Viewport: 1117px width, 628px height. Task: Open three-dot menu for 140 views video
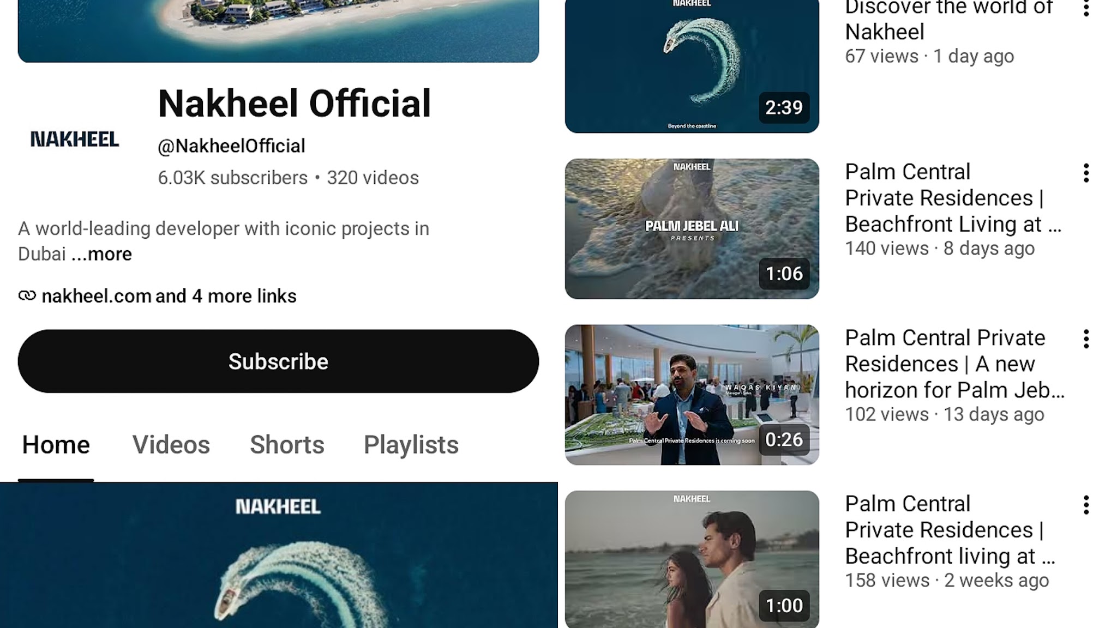point(1086,173)
